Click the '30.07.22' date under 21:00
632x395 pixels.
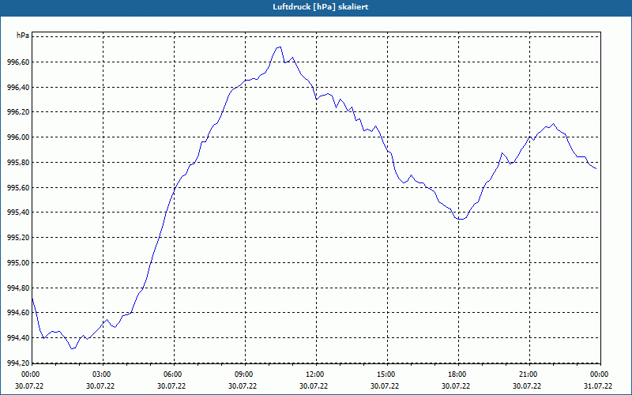click(527, 386)
